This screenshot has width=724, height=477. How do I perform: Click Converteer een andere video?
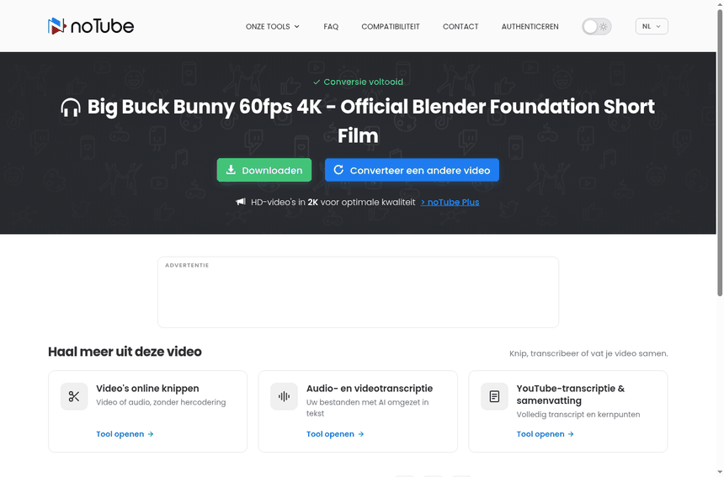pyautogui.click(x=412, y=170)
